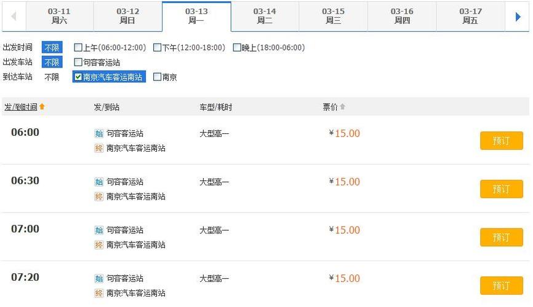Open the 03-17 周五 date tab

(470, 16)
